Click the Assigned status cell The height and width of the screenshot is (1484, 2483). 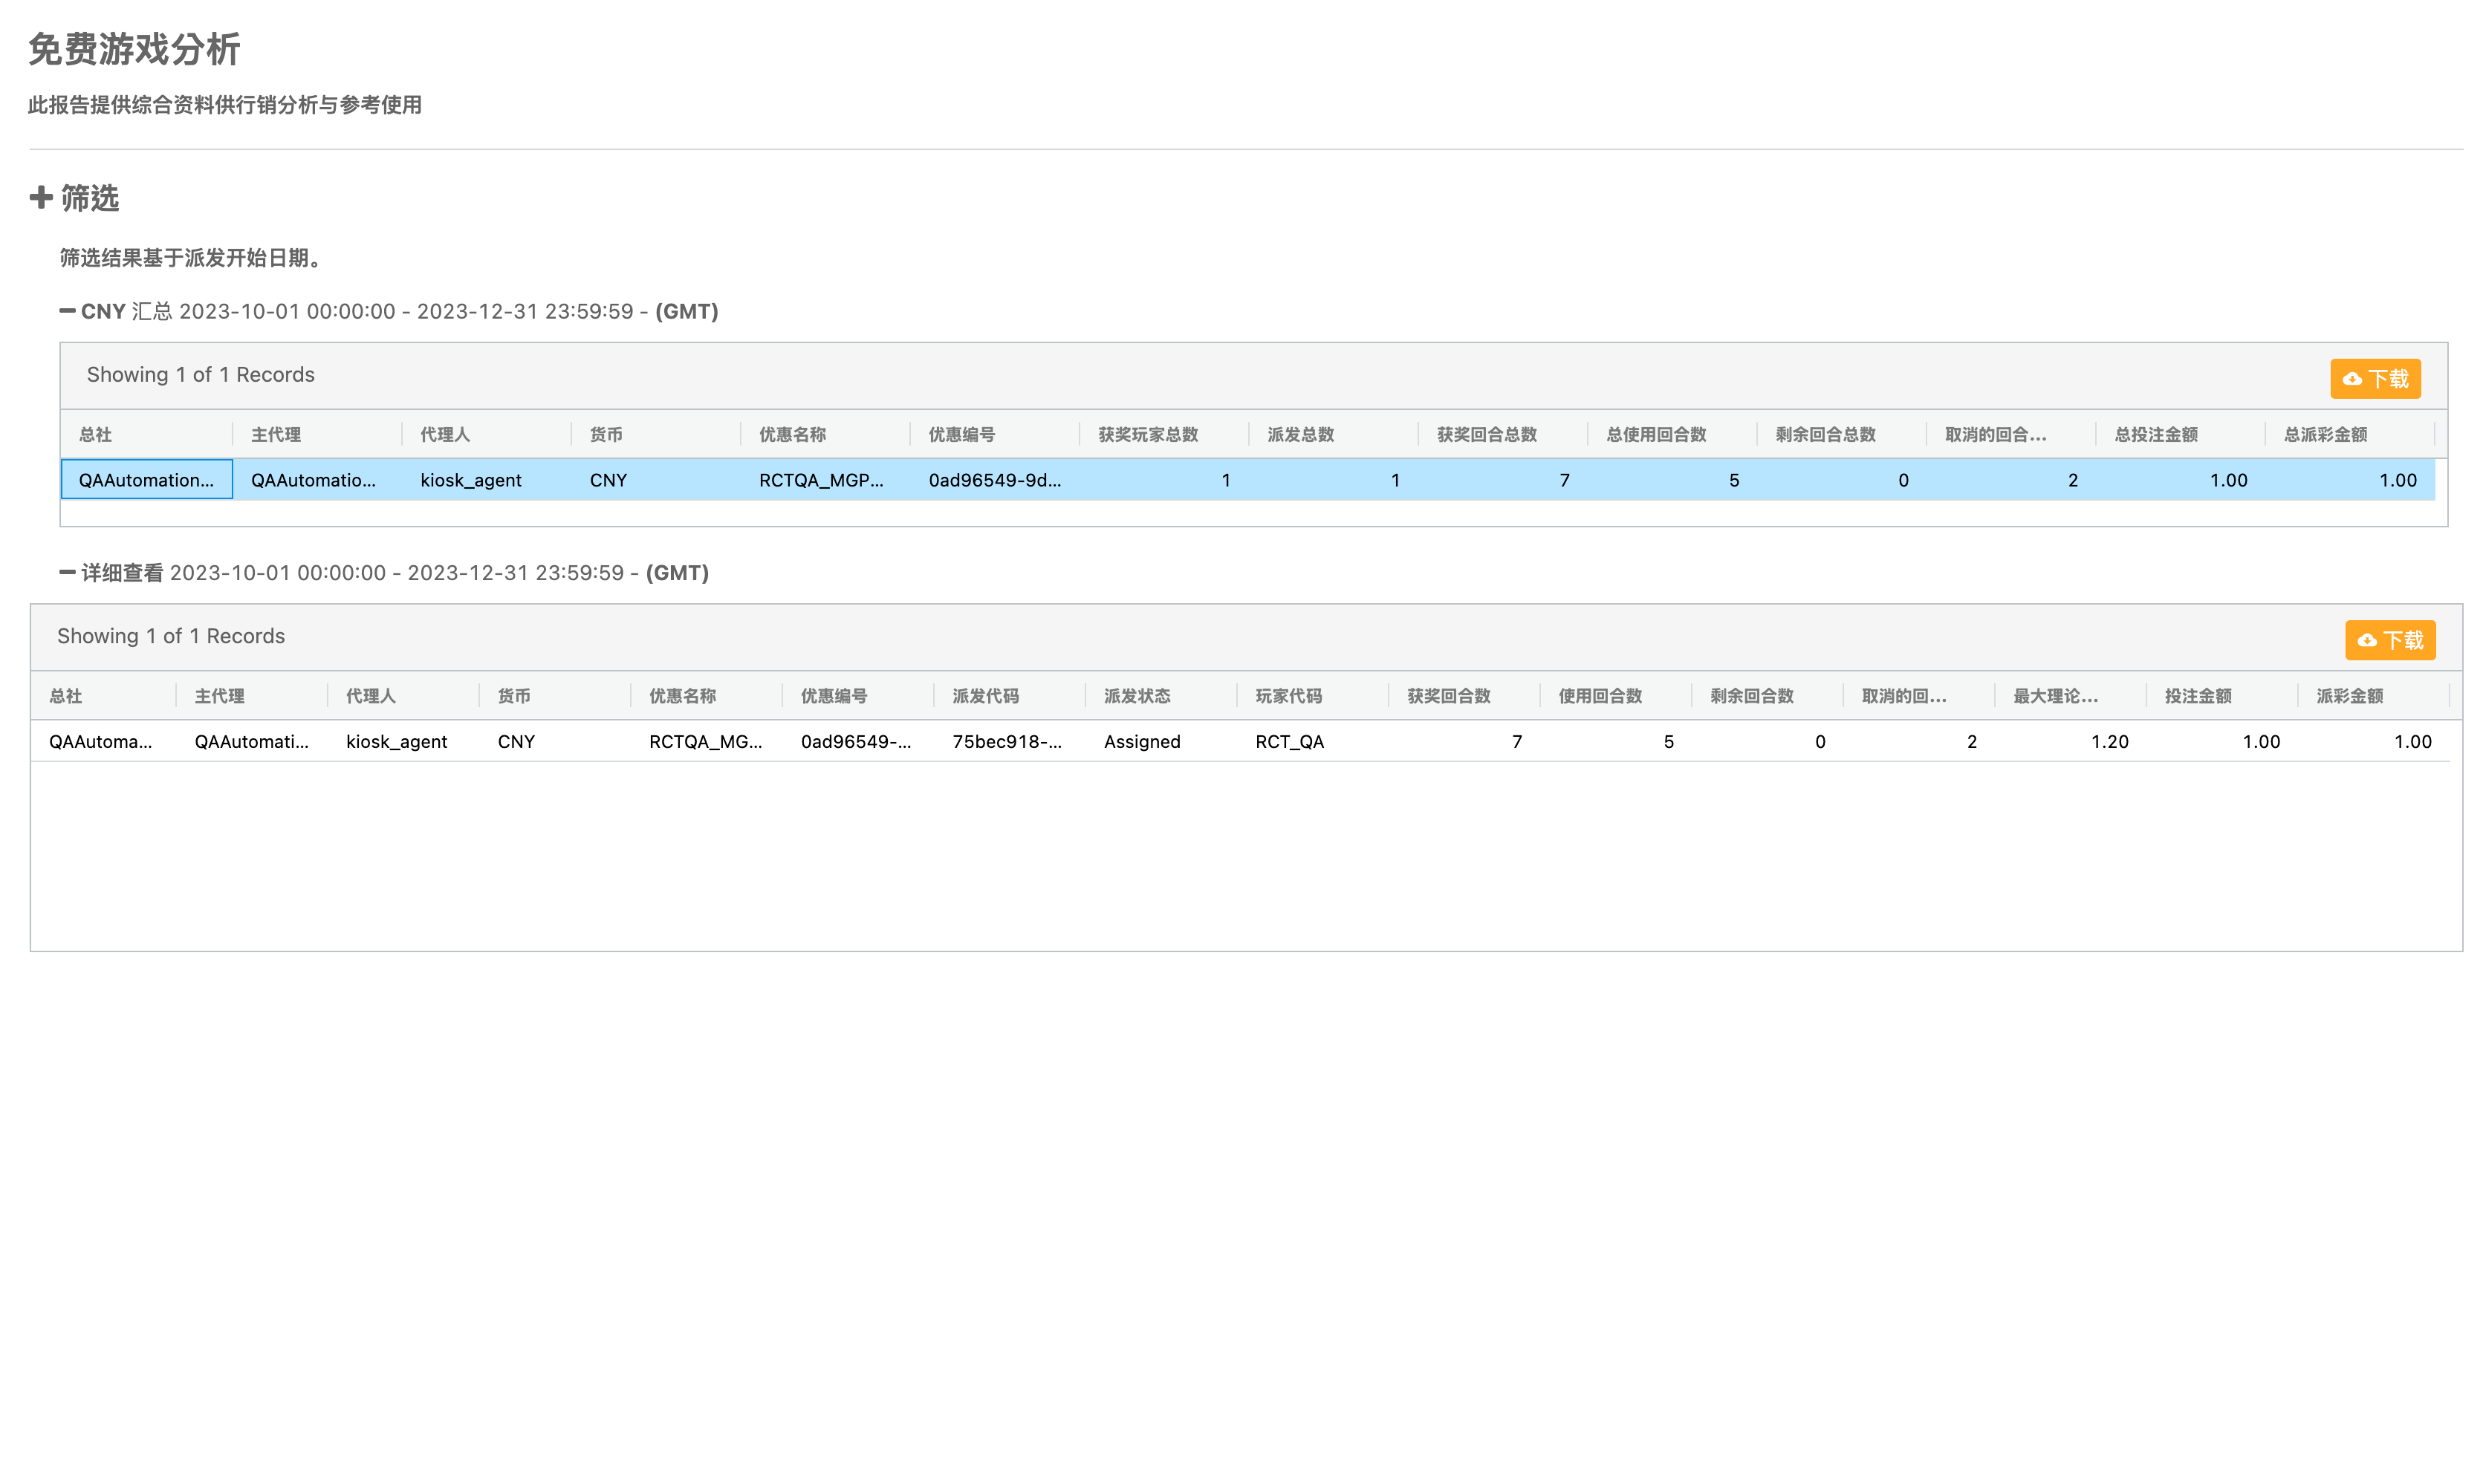coord(1142,742)
